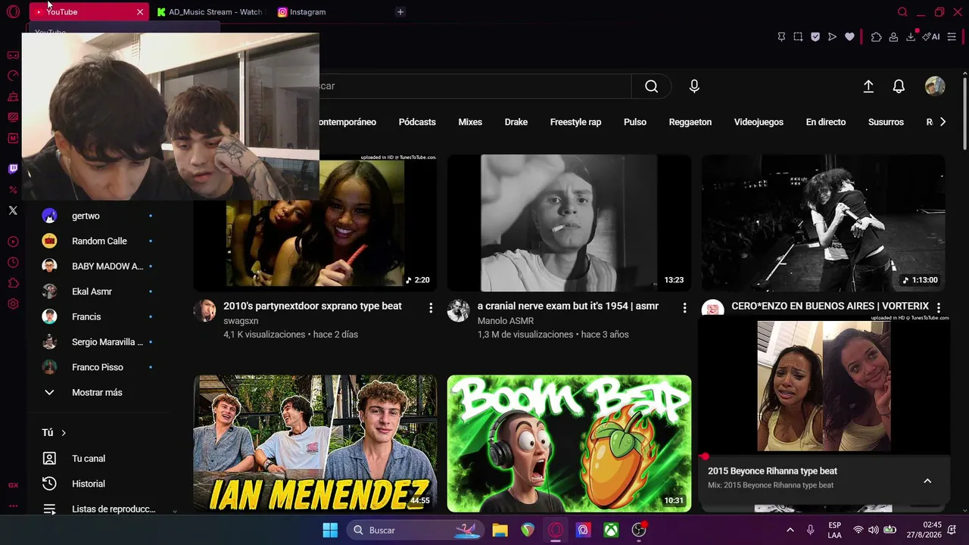Select the Pódcasts category chip
Viewport: 969px width, 545px height.
417,122
